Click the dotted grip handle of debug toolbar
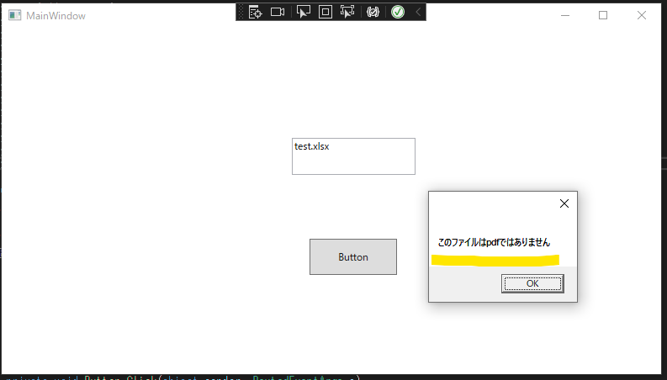 point(241,12)
